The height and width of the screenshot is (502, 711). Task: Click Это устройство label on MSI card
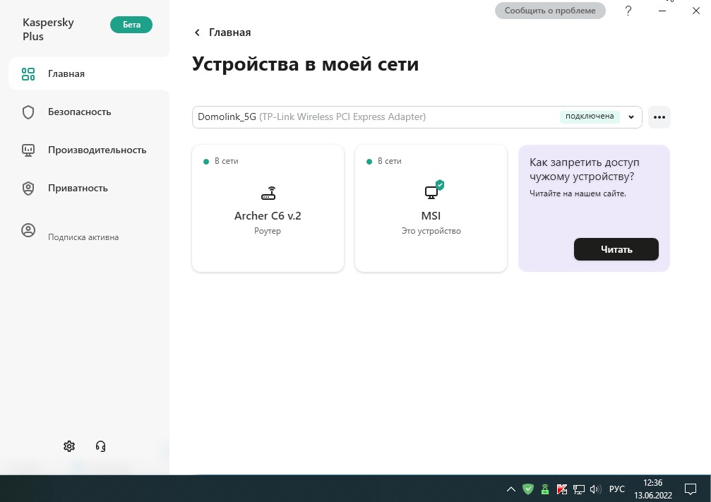tap(431, 231)
